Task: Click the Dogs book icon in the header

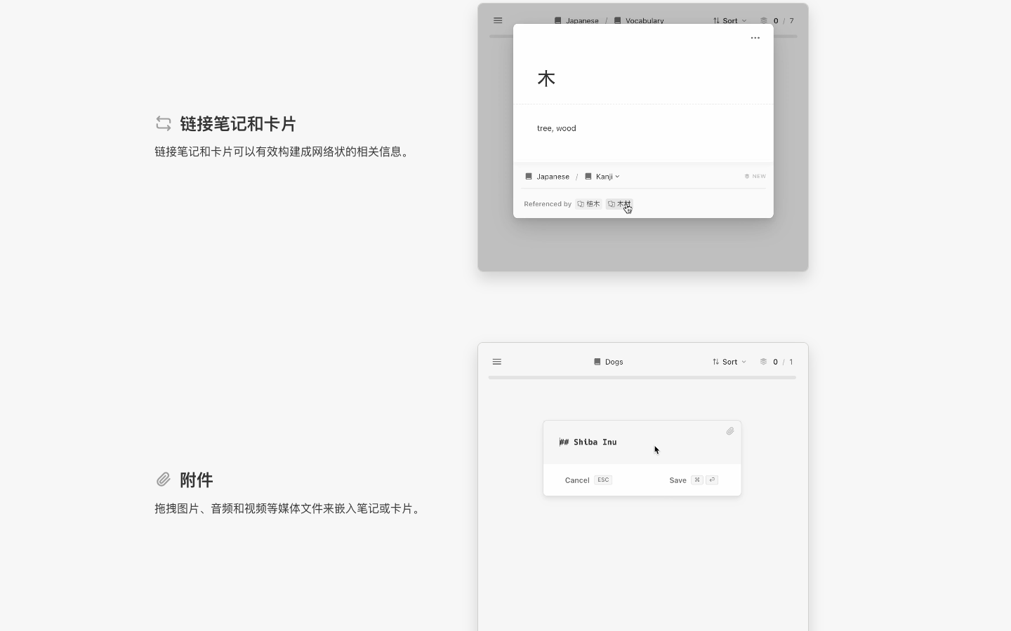Action: 597,362
